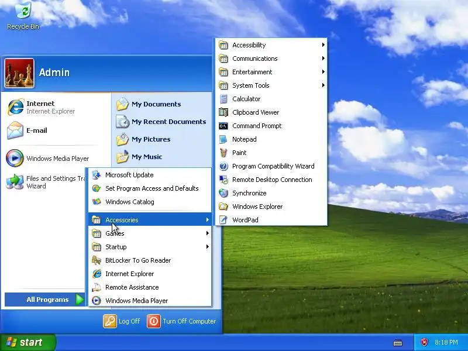Image resolution: width=468 pixels, height=351 pixels.
Task: Open the Recycle Bin desktop icon
Action: click(x=23, y=10)
